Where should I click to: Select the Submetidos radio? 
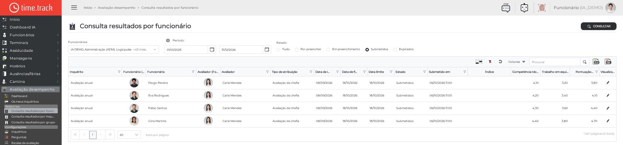[x=367, y=50]
